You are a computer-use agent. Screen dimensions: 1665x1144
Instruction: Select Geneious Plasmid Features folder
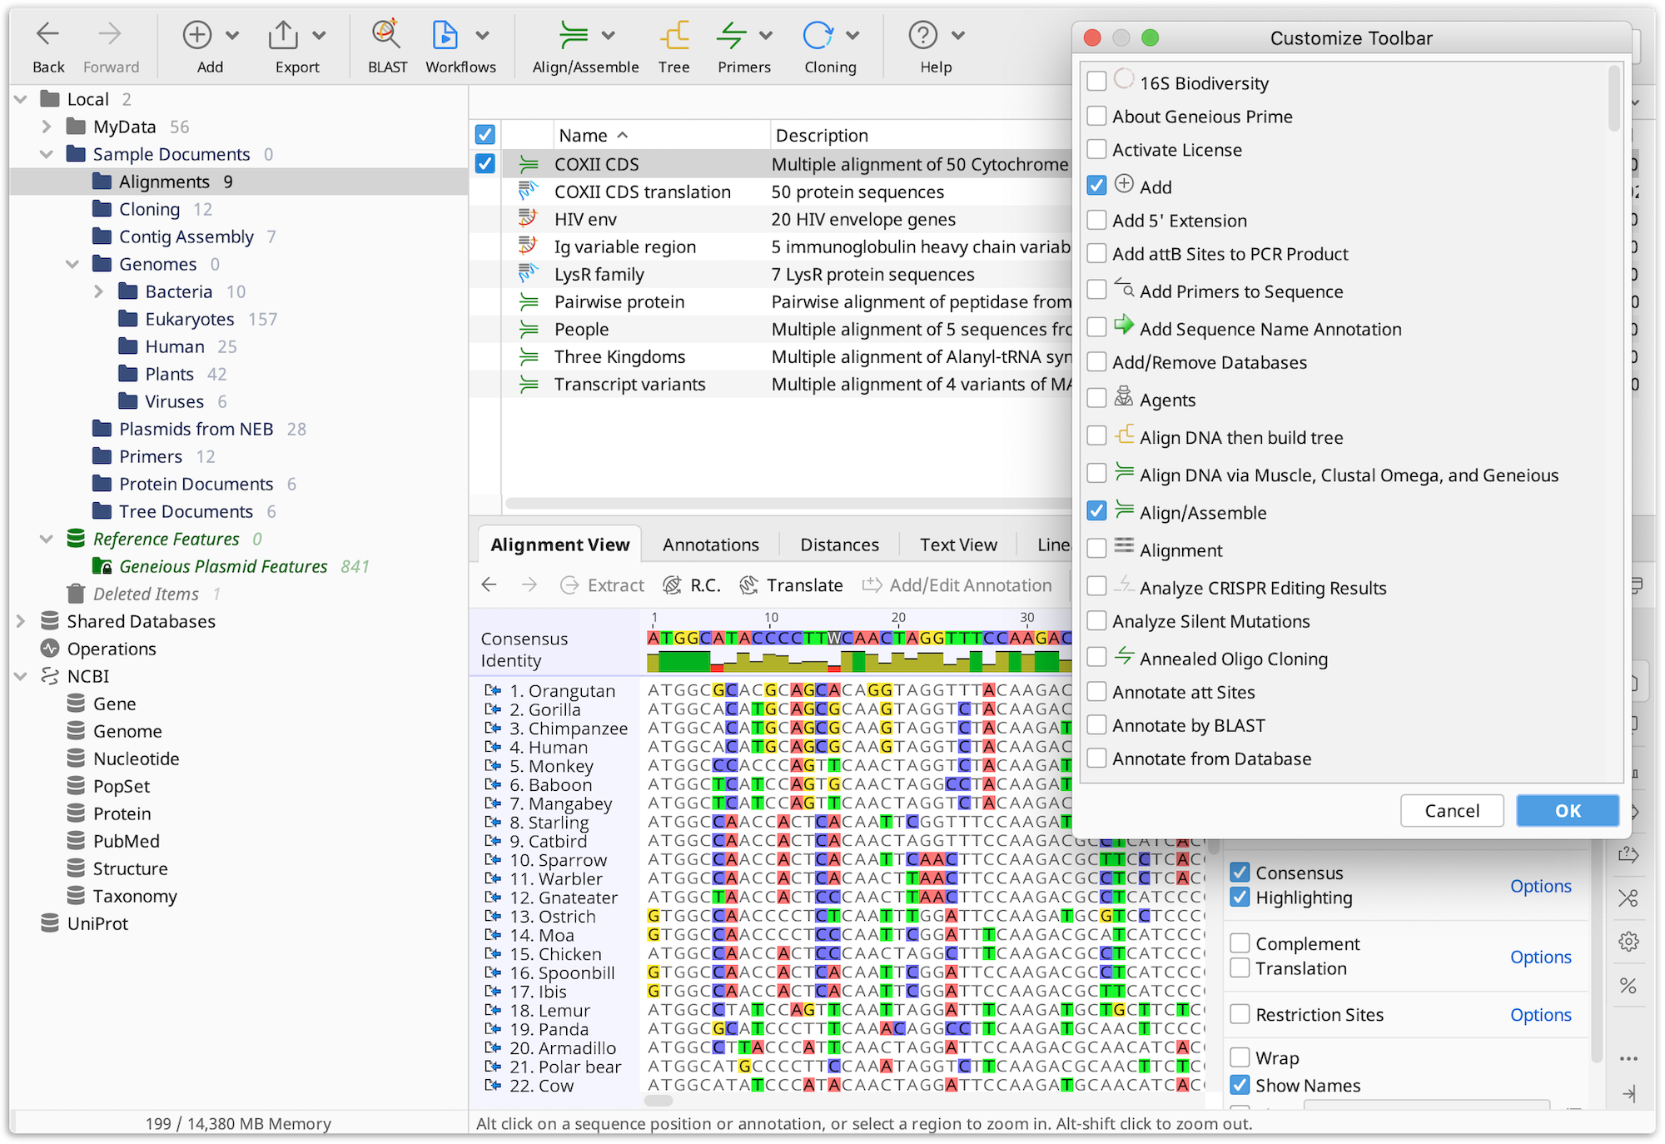coord(223,566)
